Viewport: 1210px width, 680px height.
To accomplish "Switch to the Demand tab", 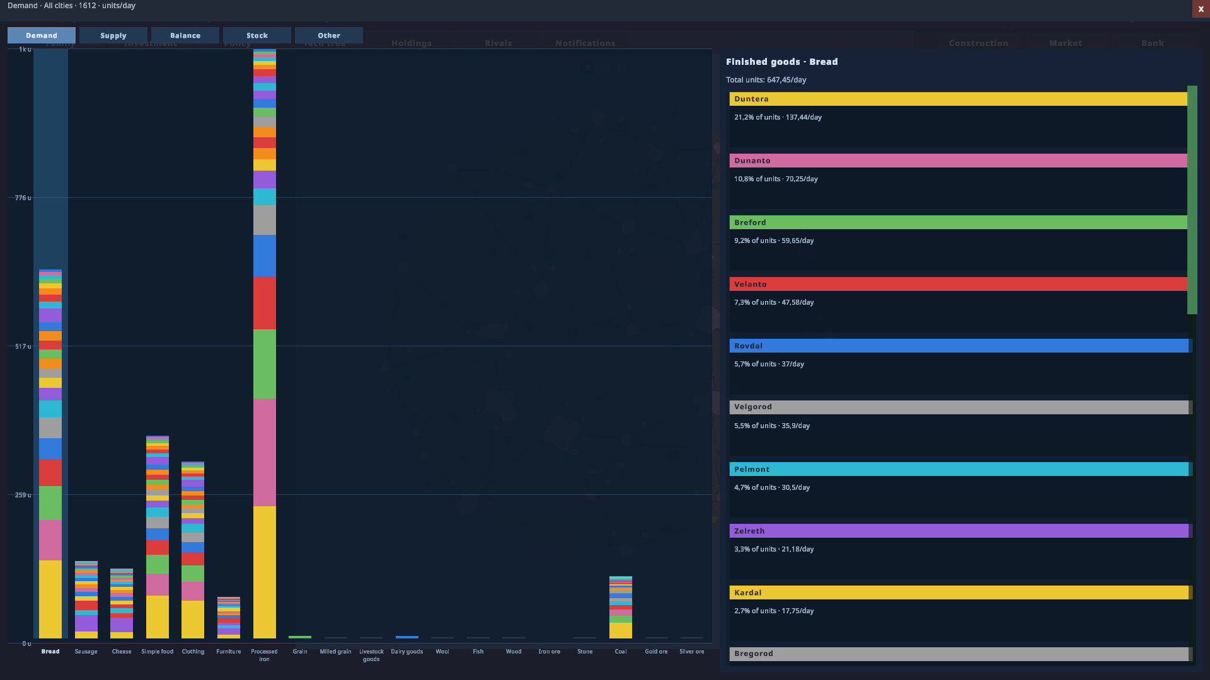I will coord(42,35).
